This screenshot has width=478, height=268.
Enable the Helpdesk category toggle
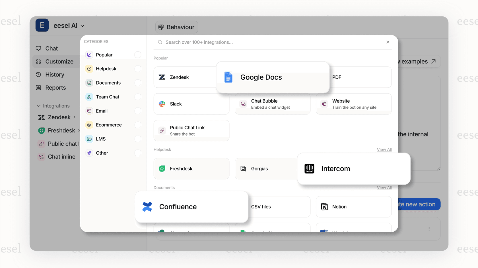point(138,69)
